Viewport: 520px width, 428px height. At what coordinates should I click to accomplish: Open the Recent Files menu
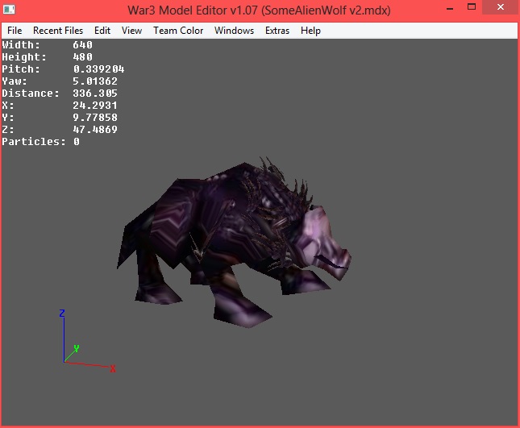[x=58, y=31]
